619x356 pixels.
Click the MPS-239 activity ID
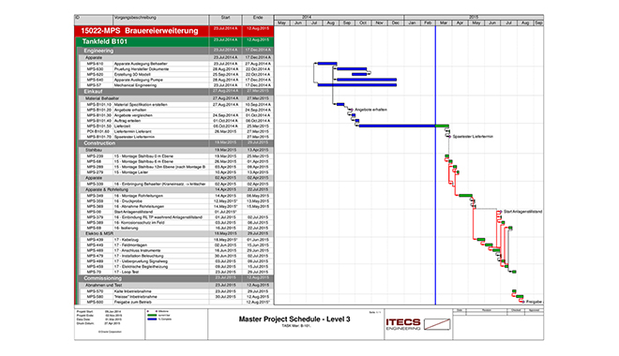pyautogui.click(x=95, y=156)
